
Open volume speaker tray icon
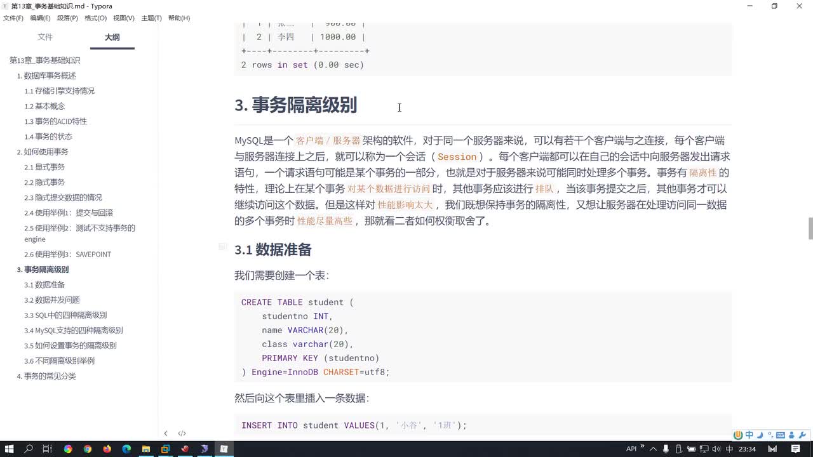pyautogui.click(x=715, y=449)
